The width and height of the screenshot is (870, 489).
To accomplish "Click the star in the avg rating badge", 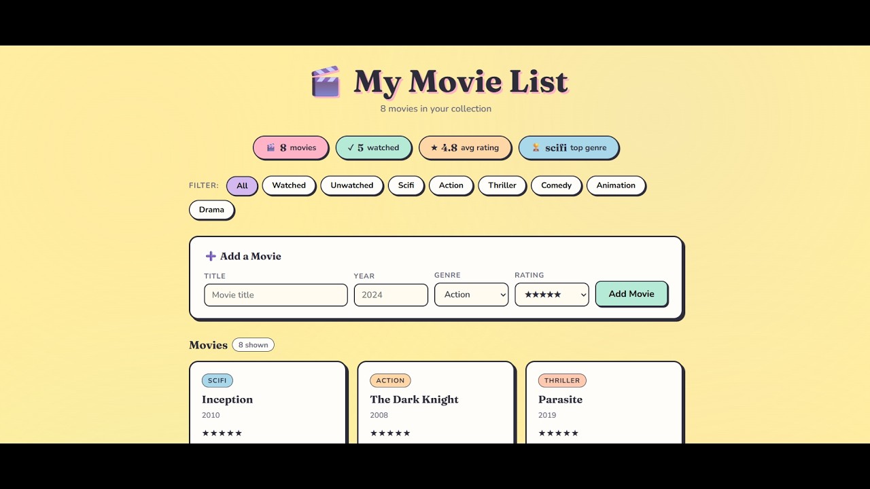I will [434, 147].
